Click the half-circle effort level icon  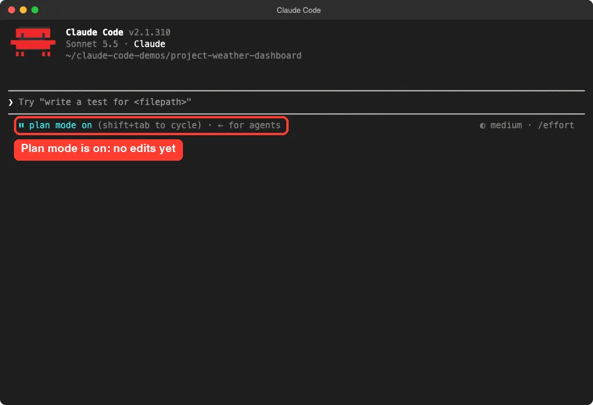click(483, 125)
